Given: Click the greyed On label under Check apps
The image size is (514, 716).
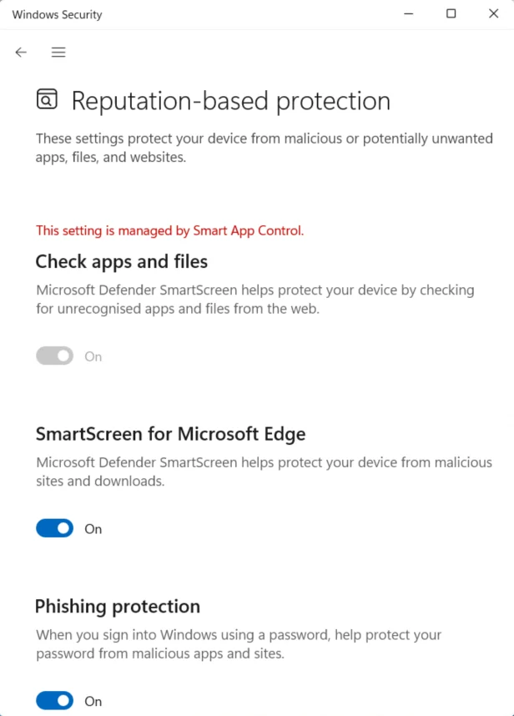Looking at the screenshot, I should (93, 356).
